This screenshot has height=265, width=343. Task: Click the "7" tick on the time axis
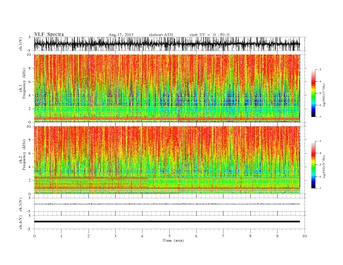coord(223,236)
